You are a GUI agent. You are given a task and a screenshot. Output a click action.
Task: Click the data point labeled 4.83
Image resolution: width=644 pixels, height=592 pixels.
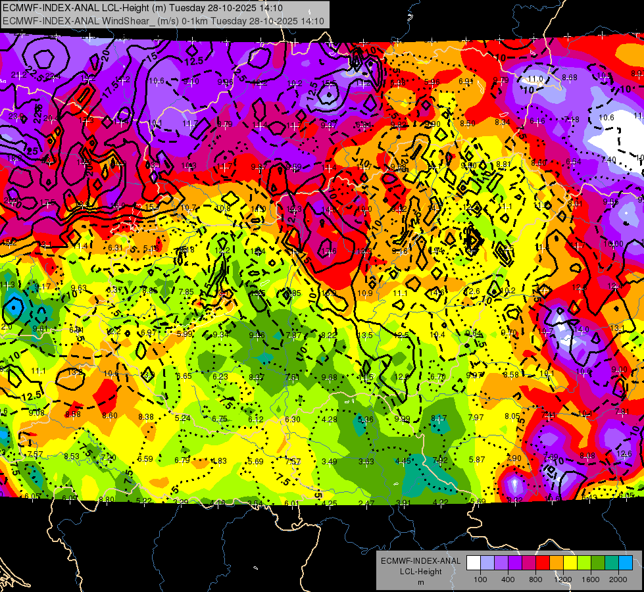click(x=218, y=461)
